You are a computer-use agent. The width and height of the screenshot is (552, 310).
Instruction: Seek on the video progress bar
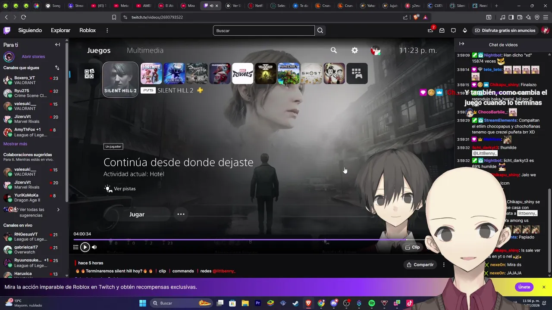coord(249,239)
